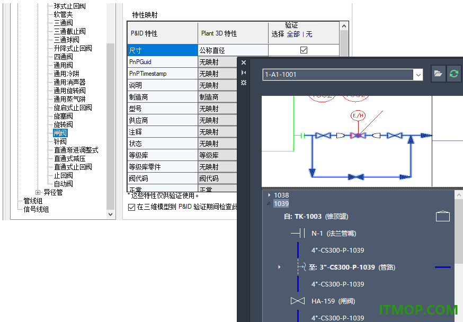Select 管线组 tree item
The height and width of the screenshot is (322, 463).
pos(33,201)
